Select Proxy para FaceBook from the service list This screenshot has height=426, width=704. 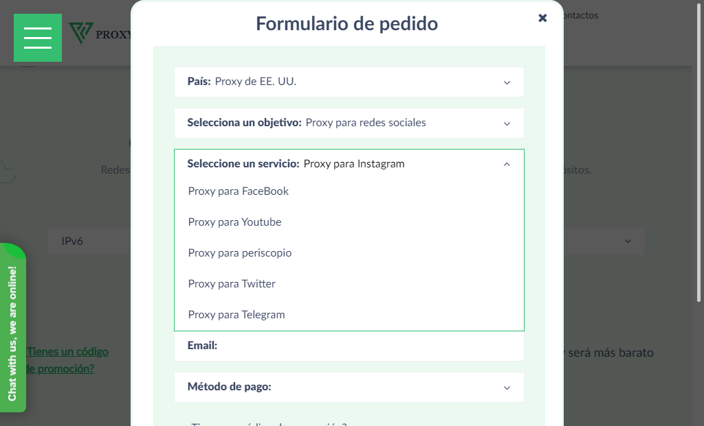pos(238,191)
